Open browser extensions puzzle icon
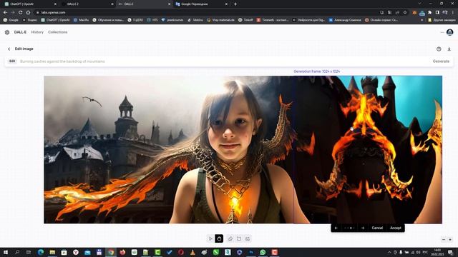Screen dimensions: 458x257 point(429,13)
